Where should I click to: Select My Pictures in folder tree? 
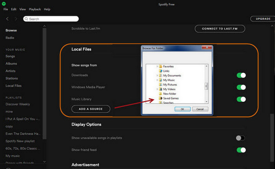170,84
